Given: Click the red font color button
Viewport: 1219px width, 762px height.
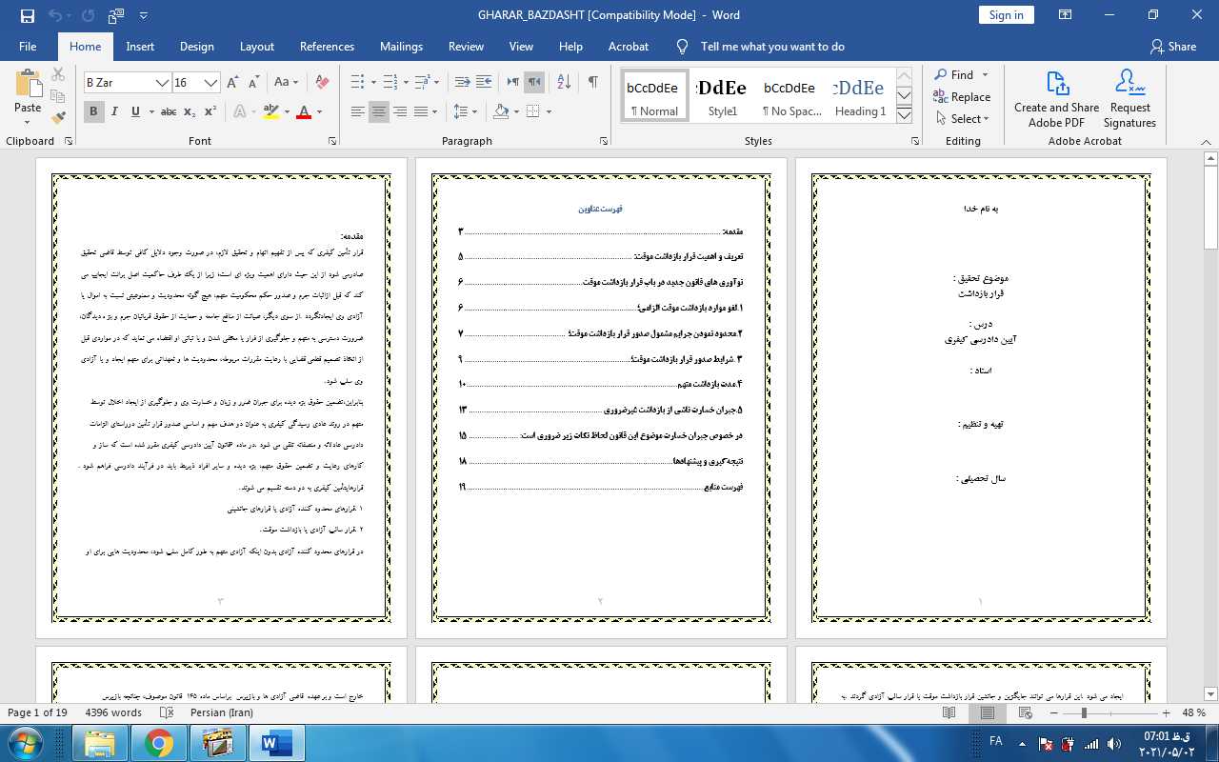Looking at the screenshot, I should 304,111.
